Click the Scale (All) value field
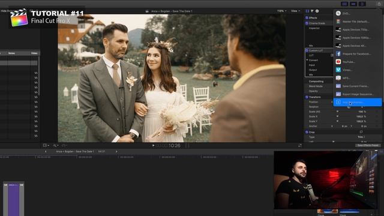384x216 pixels. click(x=362, y=112)
